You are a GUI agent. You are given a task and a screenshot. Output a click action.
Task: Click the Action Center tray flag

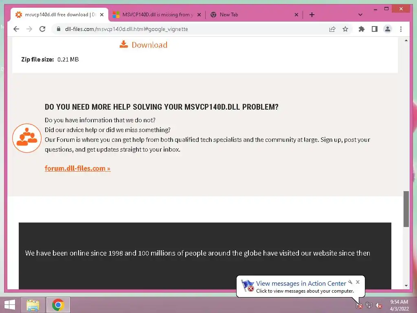pyautogui.click(x=359, y=305)
